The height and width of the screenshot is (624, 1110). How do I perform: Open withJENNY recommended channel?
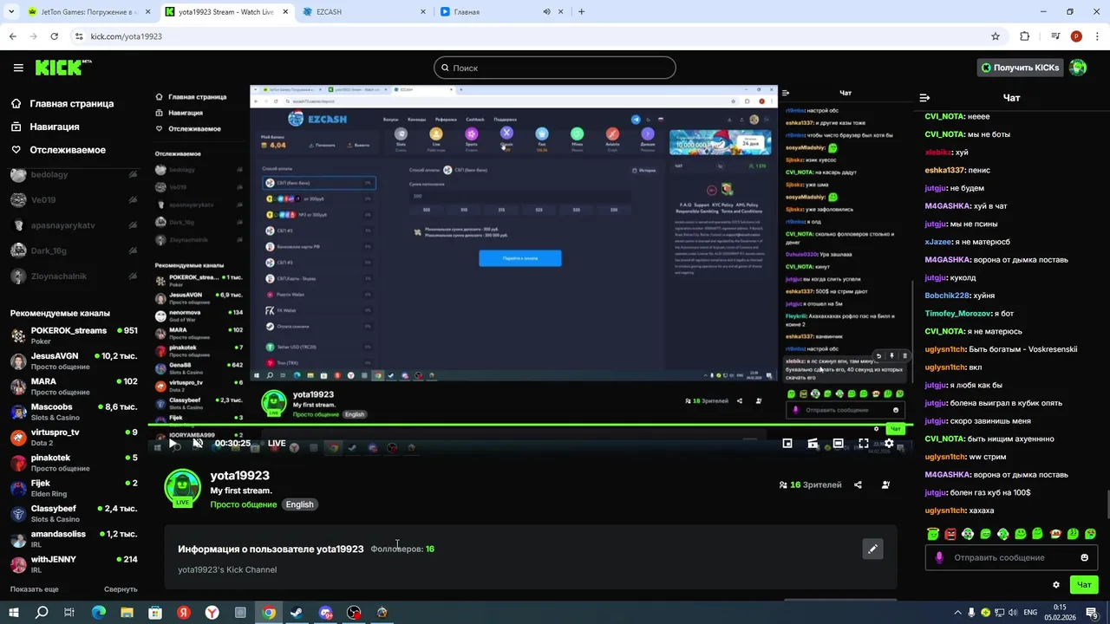[74, 564]
